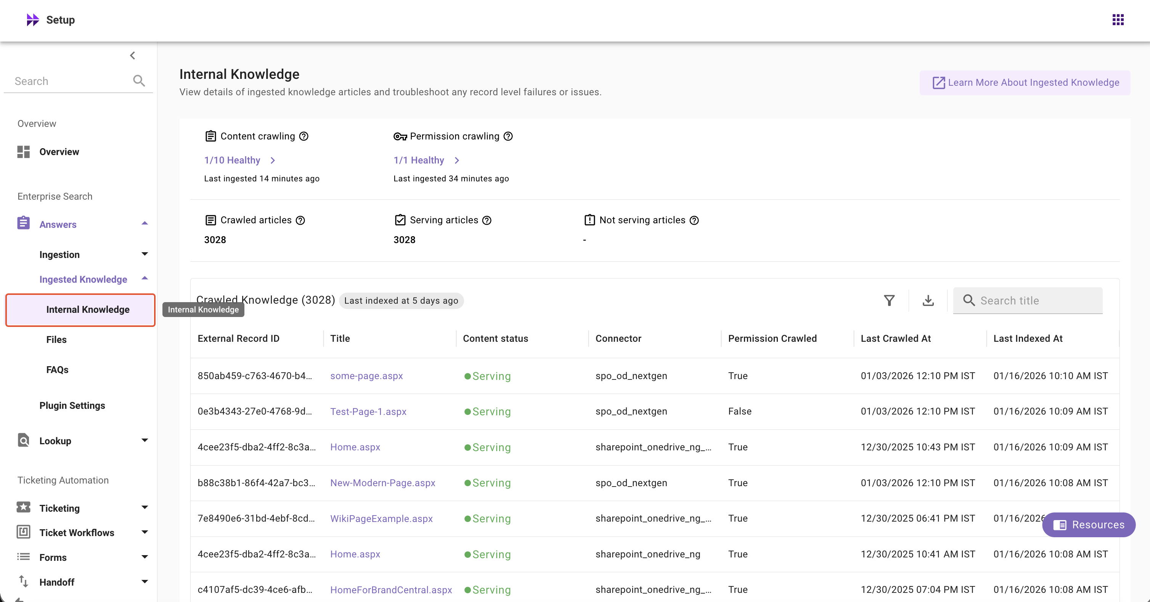This screenshot has width=1150, height=602.
Task: Click the Permission crawling help icon
Action: coord(508,136)
